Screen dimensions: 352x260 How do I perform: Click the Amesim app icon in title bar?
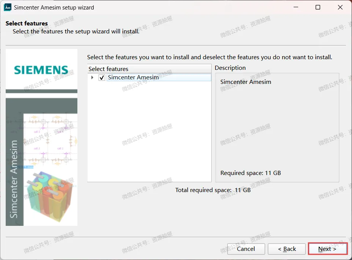[8, 8]
